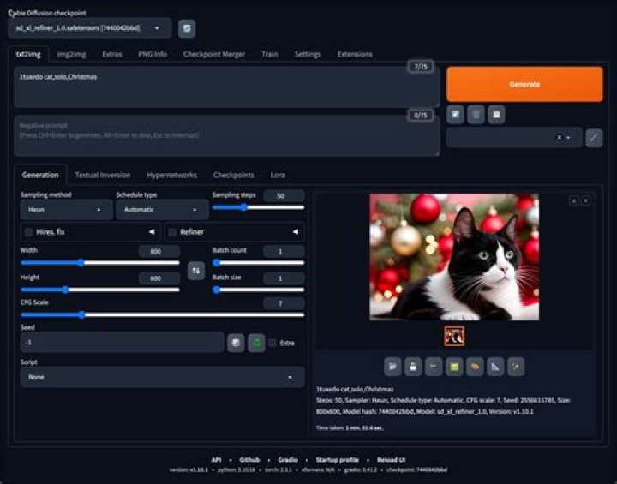Image resolution: width=617 pixels, height=484 pixels.
Task: Open the output images folder icon
Action: (x=392, y=367)
